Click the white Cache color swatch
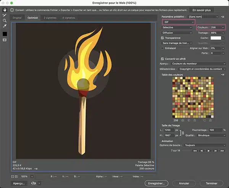Screen dimensions: 229x188 [216, 38]
